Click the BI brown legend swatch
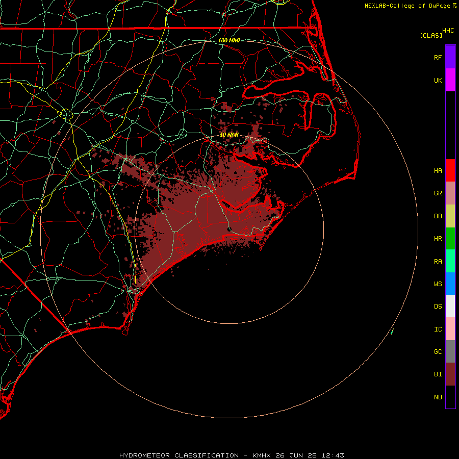Image resolution: width=459 pixels, height=459 pixels. pyautogui.click(x=450, y=374)
